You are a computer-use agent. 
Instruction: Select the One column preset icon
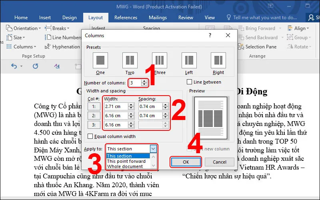point(100,60)
